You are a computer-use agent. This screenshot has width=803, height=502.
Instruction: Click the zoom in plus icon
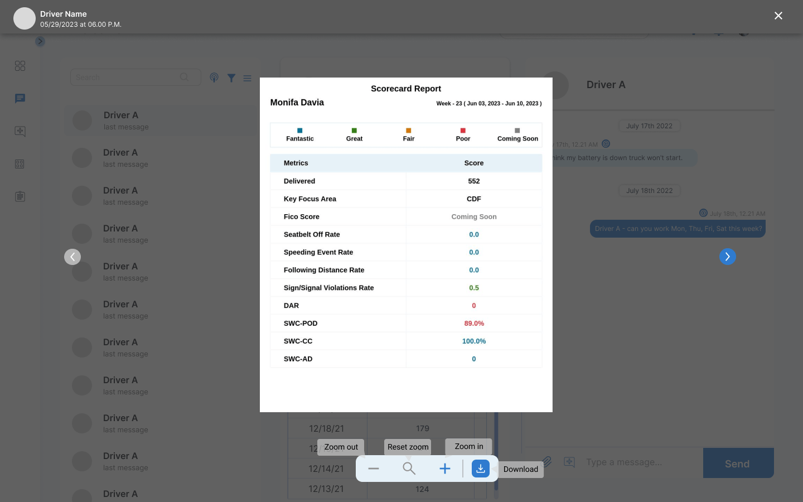click(x=444, y=469)
